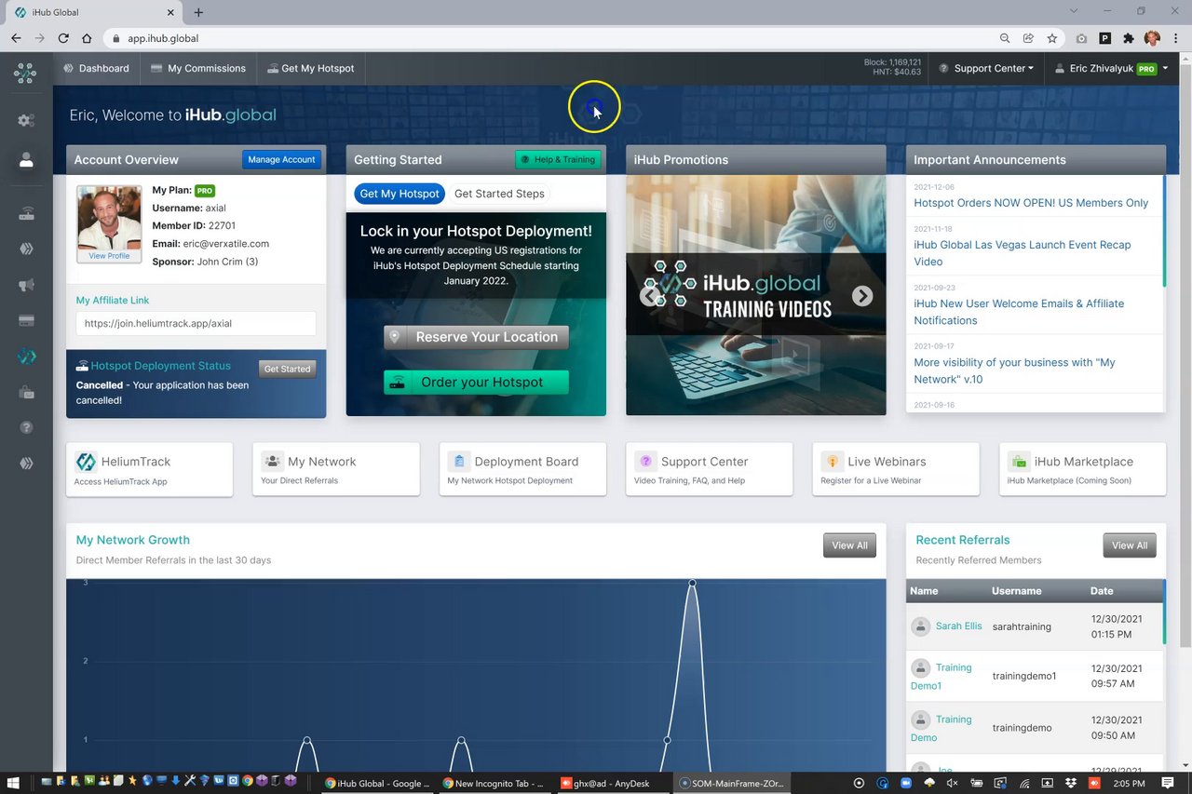The image size is (1192, 794).
Task: Click the browser home icon
Action: click(x=87, y=38)
